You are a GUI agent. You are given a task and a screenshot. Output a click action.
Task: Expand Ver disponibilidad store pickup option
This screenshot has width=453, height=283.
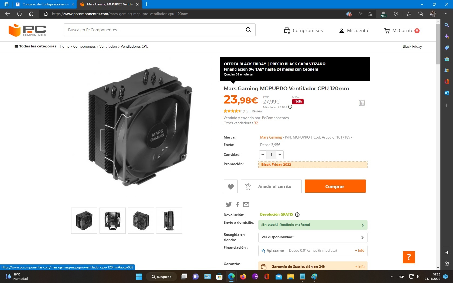coord(313,237)
